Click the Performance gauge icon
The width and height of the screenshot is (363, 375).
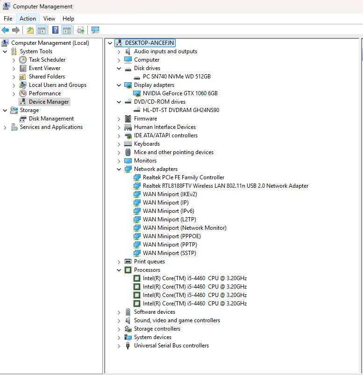tap(23, 93)
